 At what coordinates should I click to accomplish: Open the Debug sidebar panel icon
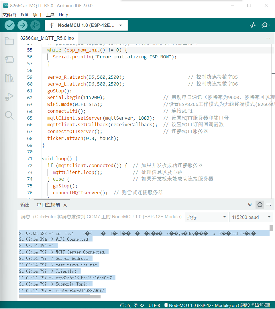(9, 97)
